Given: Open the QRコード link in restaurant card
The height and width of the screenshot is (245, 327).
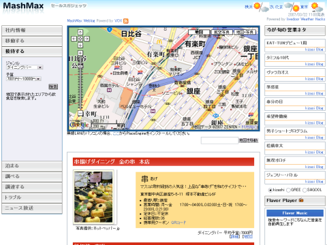Looking at the screenshot, I should click(178, 223).
